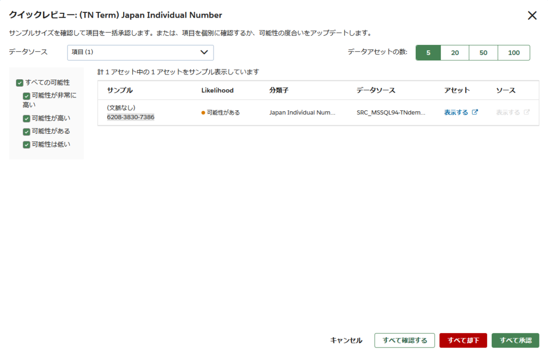
Task: Click the chevron arrow in data source combo box
Action: point(204,52)
